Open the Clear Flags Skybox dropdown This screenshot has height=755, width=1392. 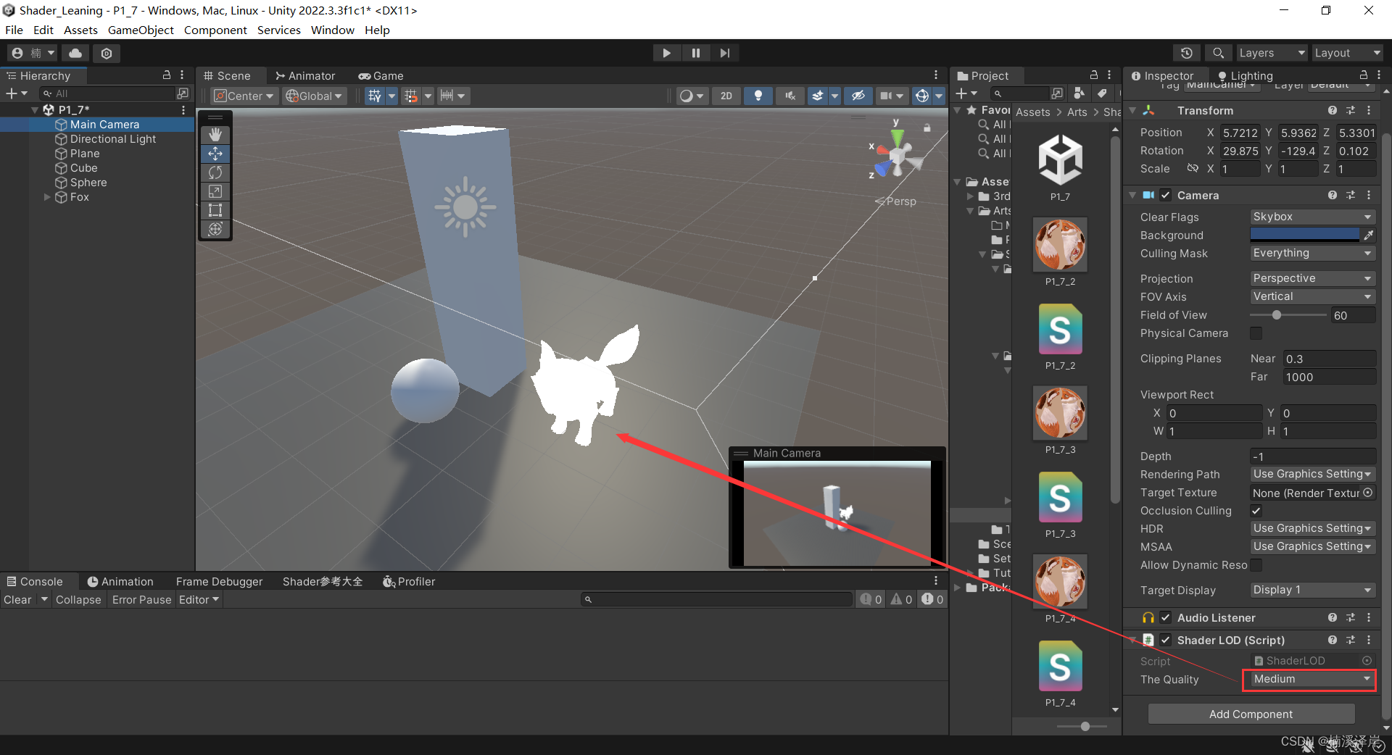1312,217
